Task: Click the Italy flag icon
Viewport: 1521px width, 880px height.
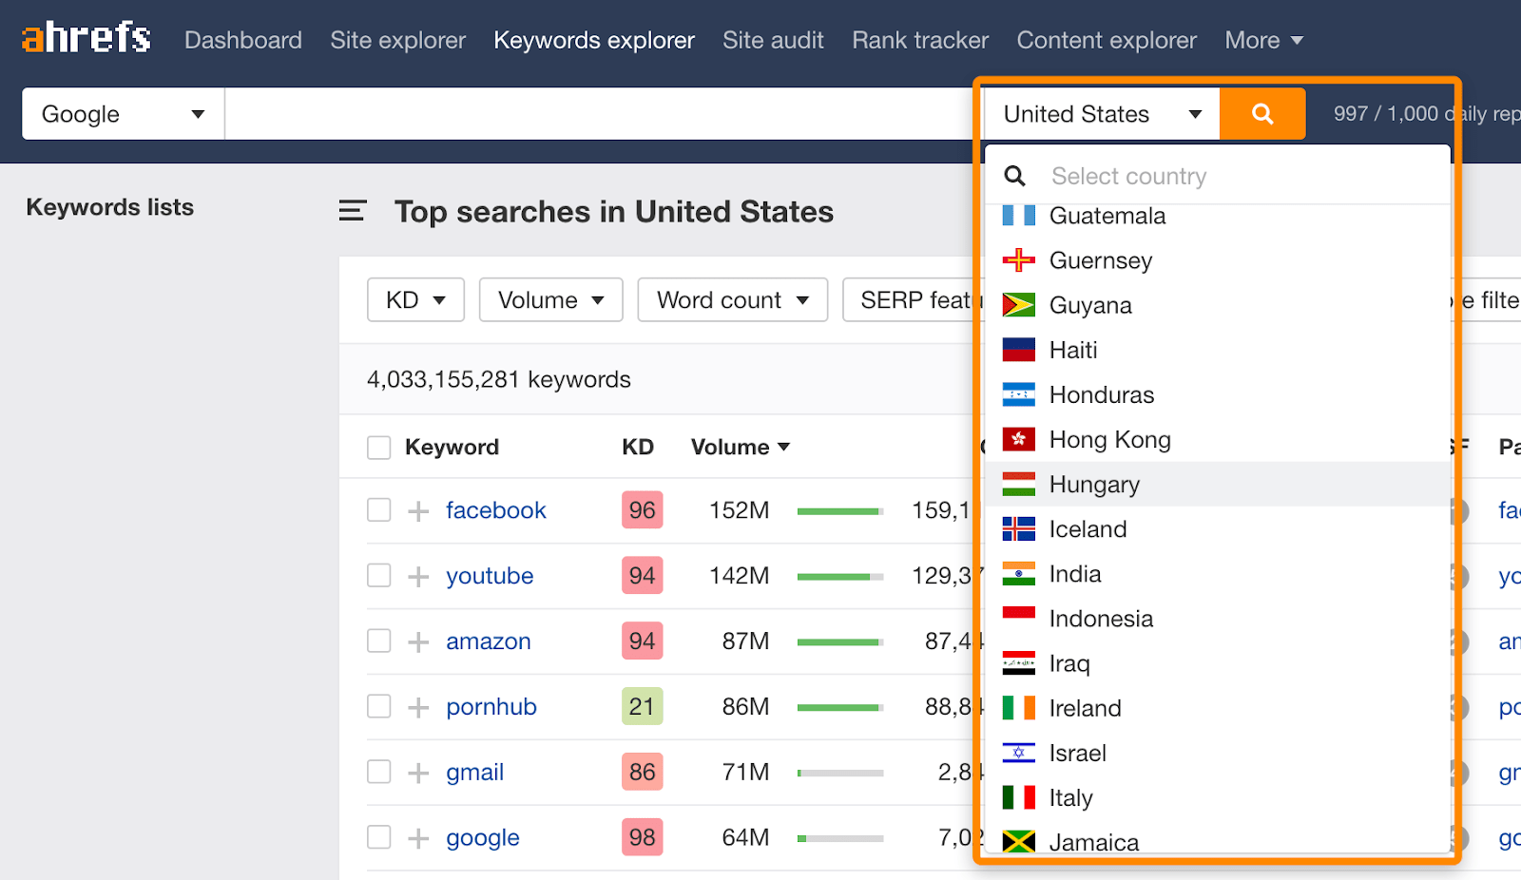Action: point(1019,797)
